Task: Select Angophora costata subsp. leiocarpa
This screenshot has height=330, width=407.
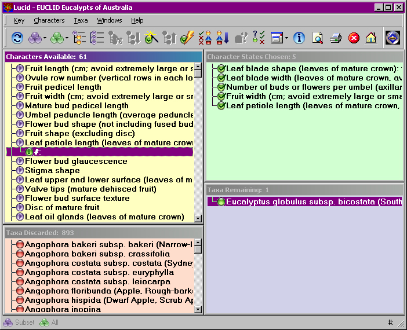Action: click(x=97, y=281)
